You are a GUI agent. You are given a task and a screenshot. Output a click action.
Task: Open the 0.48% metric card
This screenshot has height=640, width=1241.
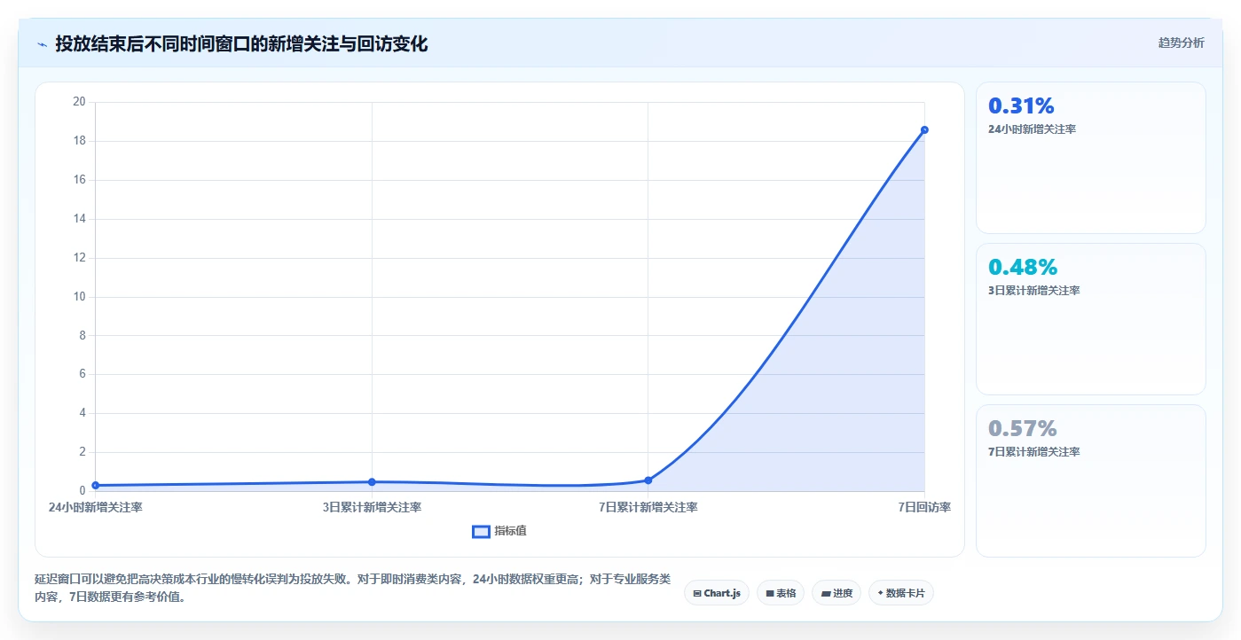click(x=1090, y=319)
